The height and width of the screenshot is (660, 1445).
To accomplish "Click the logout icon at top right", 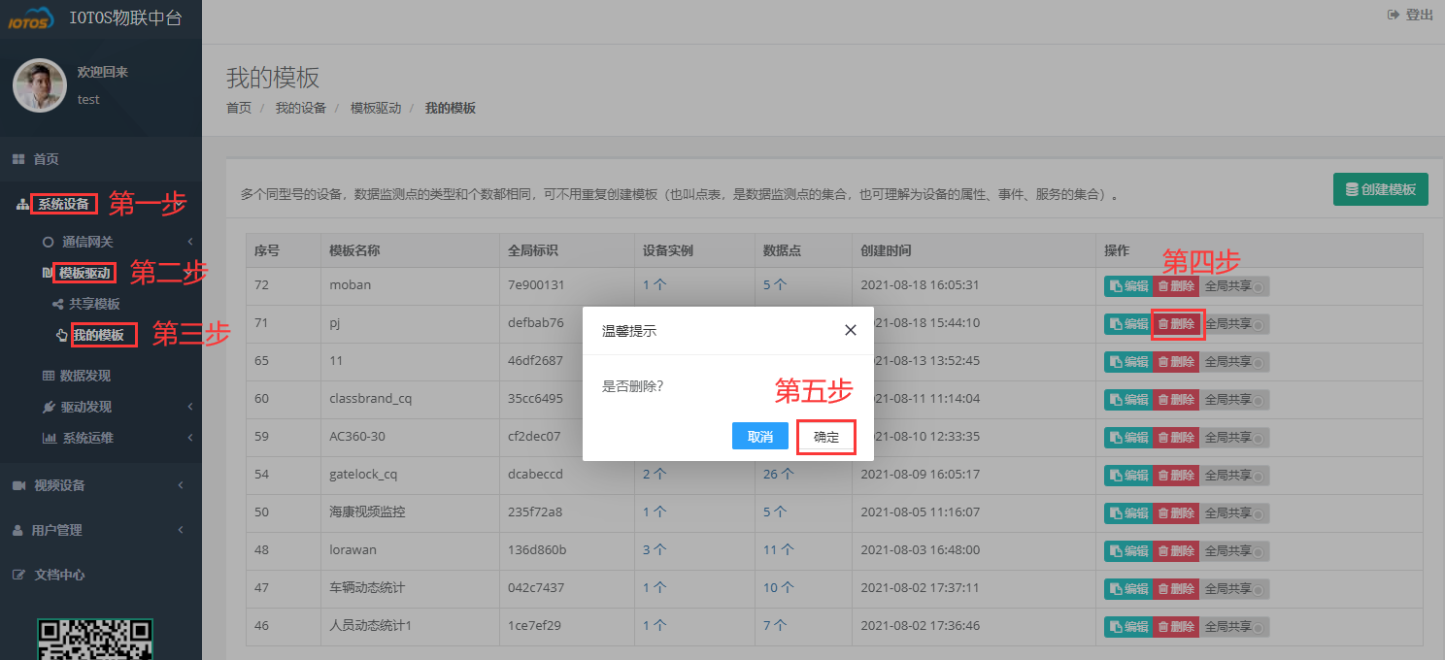I will point(1393,14).
